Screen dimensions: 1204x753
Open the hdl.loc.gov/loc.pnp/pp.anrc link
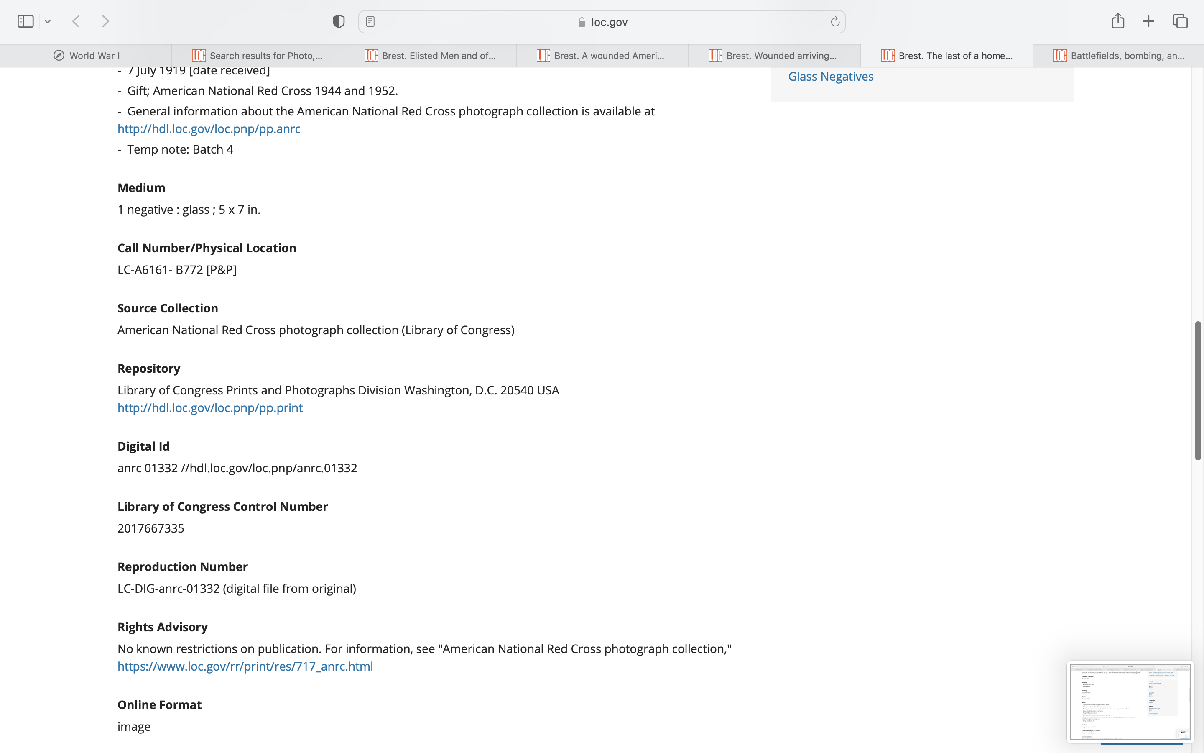pos(209,129)
